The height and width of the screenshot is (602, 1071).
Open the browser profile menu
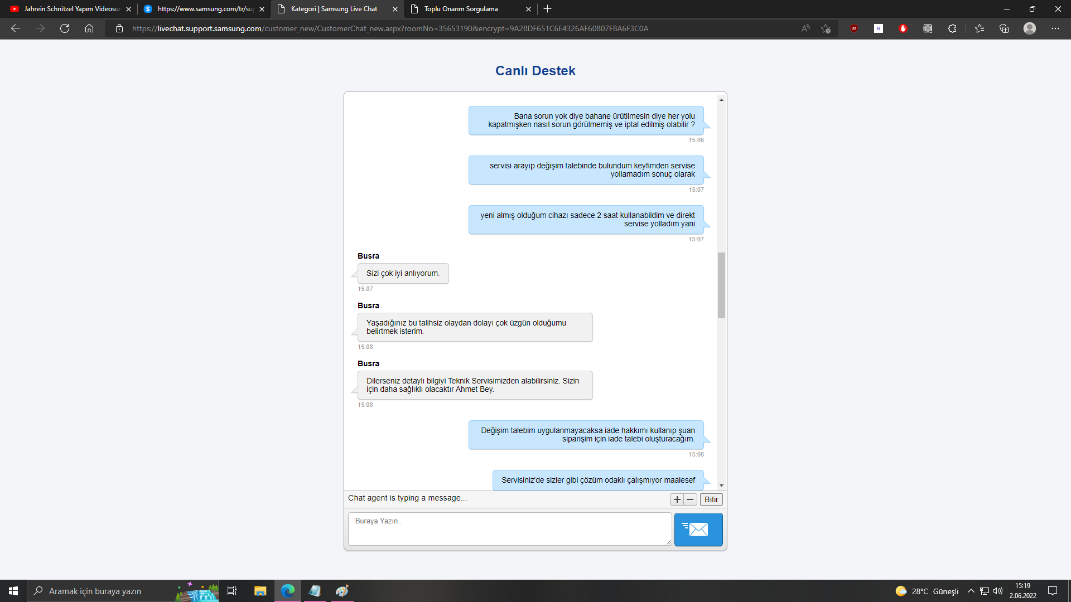pyautogui.click(x=1029, y=28)
